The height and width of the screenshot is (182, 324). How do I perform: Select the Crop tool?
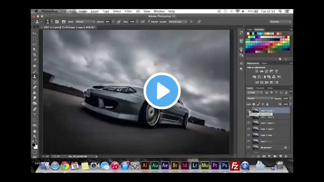coord(35,55)
